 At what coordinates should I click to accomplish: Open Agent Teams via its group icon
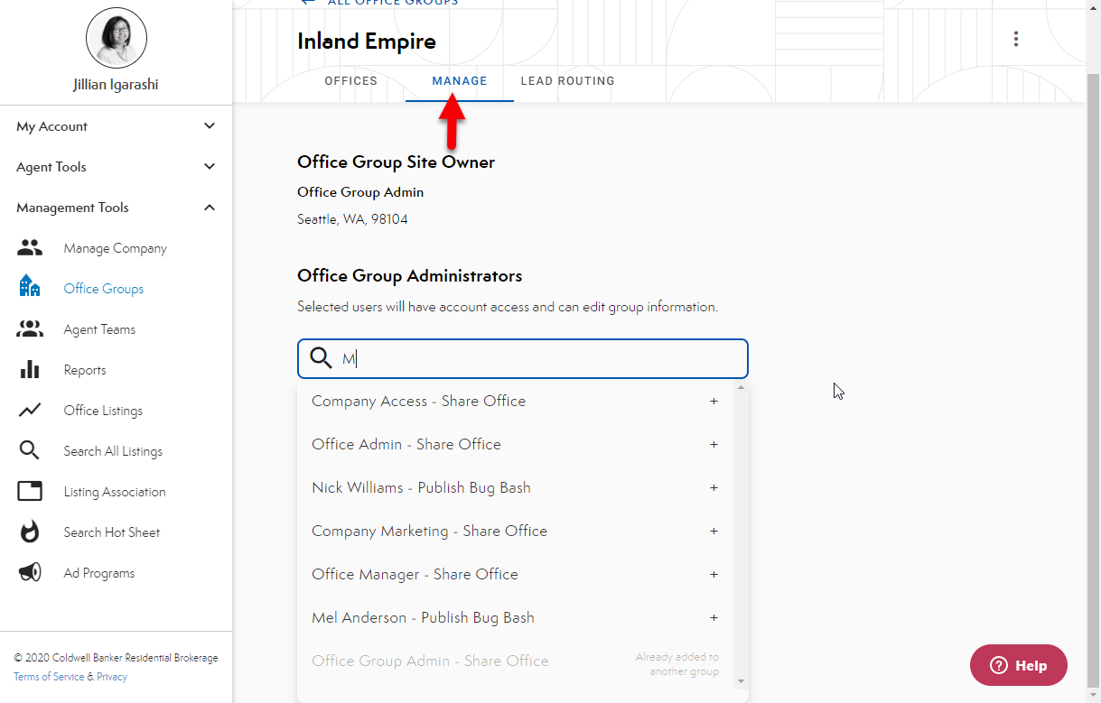click(30, 329)
